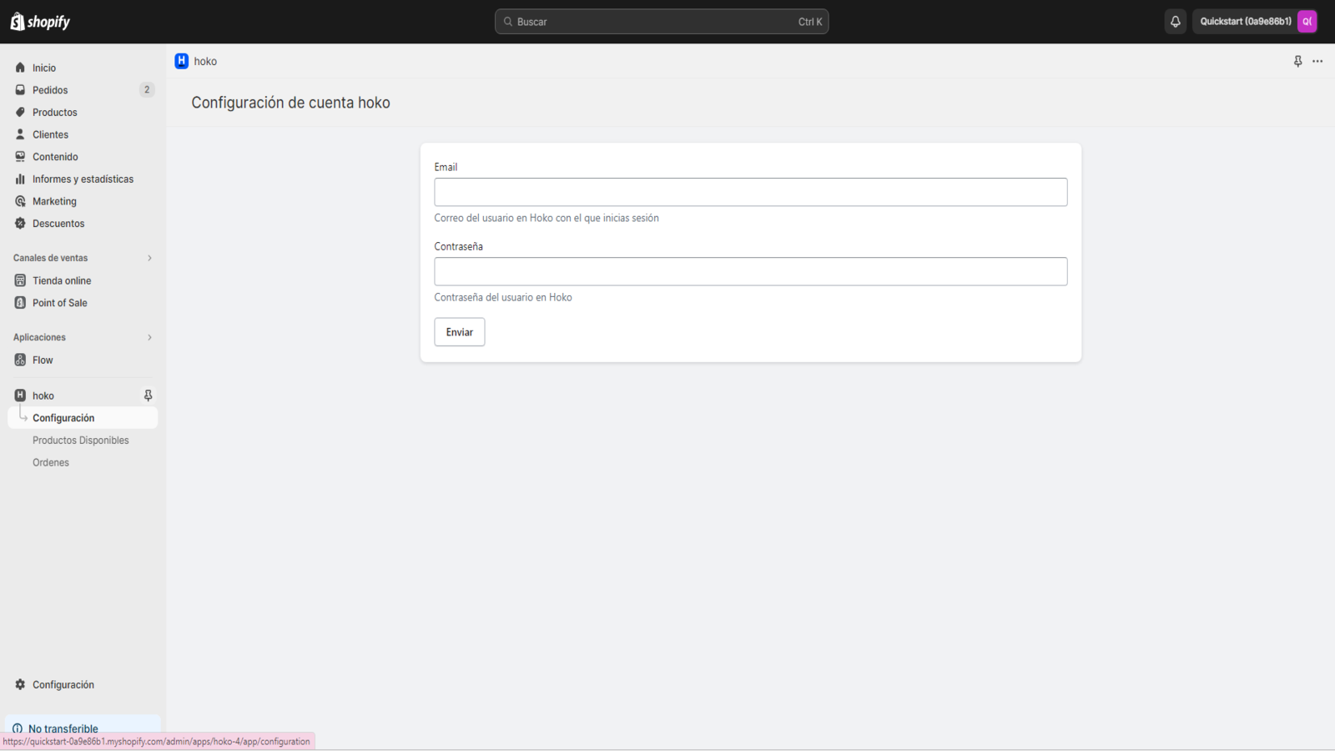1335x751 pixels.
Task: Click the Clientes person icon
Action: (x=20, y=134)
